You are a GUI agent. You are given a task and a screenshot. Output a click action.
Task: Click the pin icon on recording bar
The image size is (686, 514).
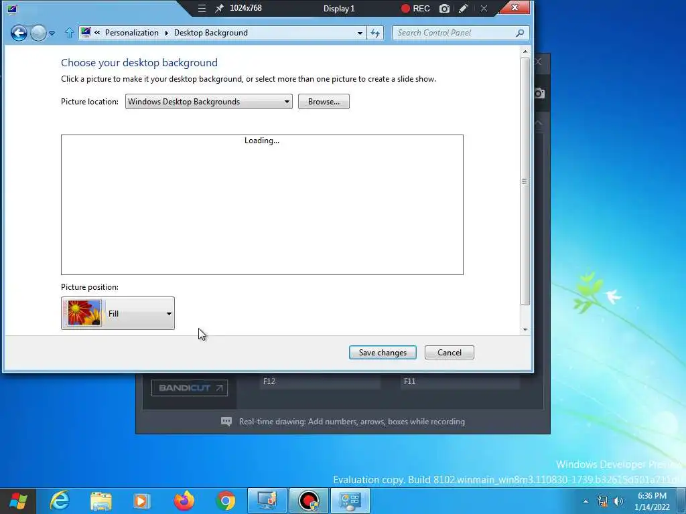tap(219, 8)
